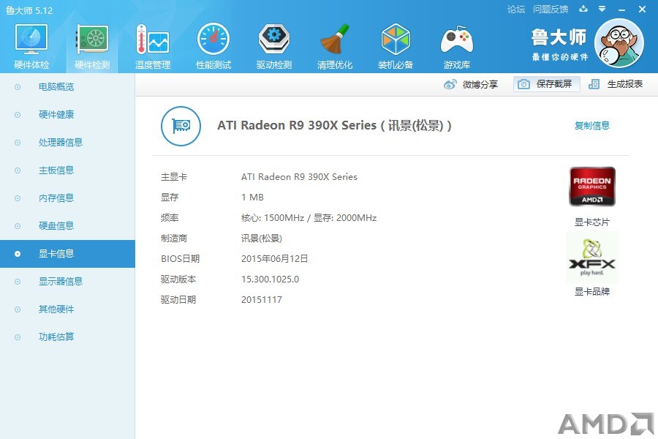Click the XFX brand logo
Image resolution: width=658 pixels, height=439 pixels.
point(592,258)
